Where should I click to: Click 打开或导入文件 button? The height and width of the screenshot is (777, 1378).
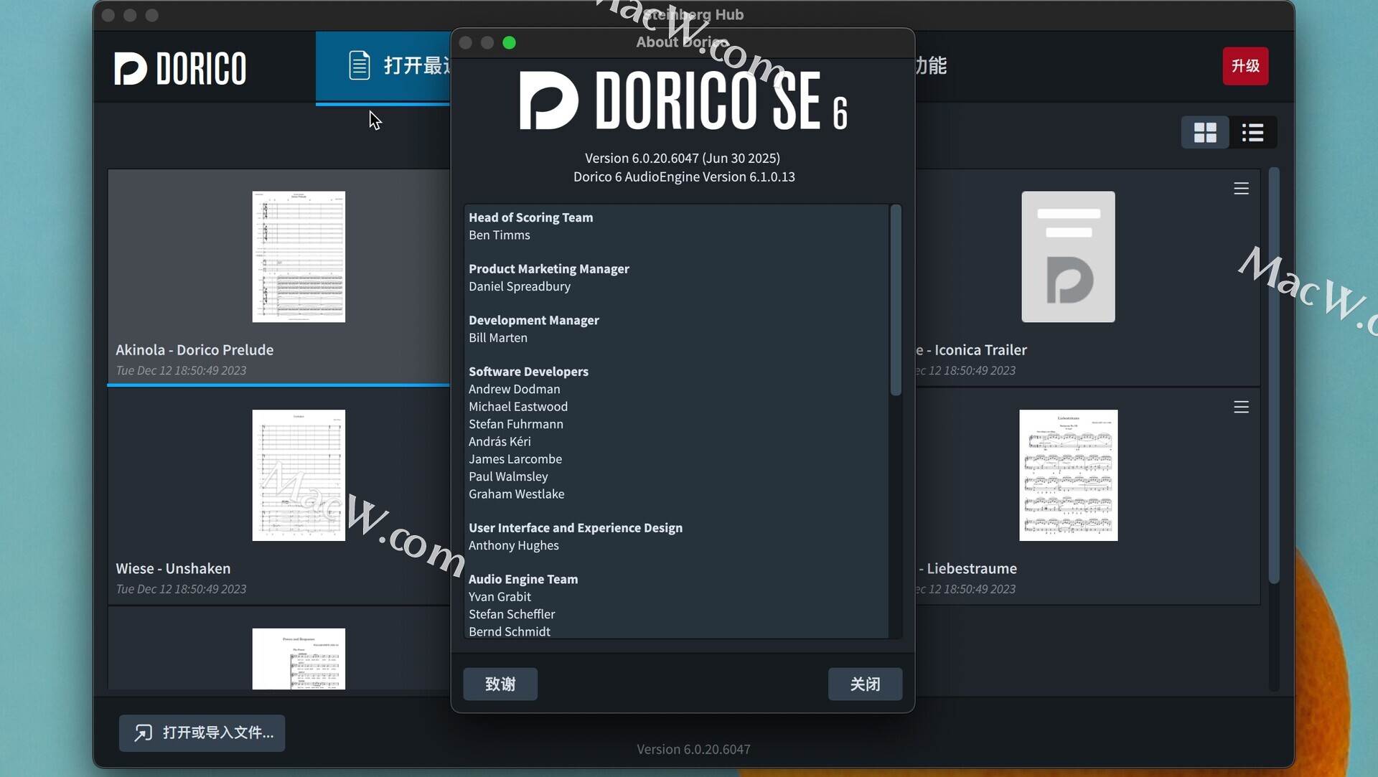coord(202,733)
